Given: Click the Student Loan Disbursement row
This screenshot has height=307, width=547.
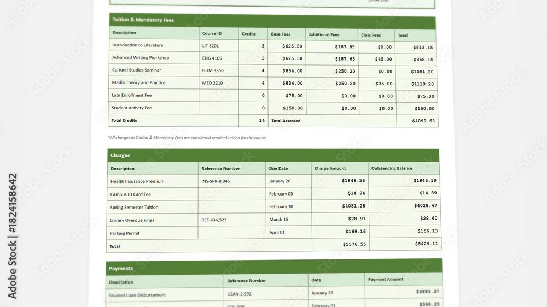Looking at the screenshot, I should [x=274, y=294].
